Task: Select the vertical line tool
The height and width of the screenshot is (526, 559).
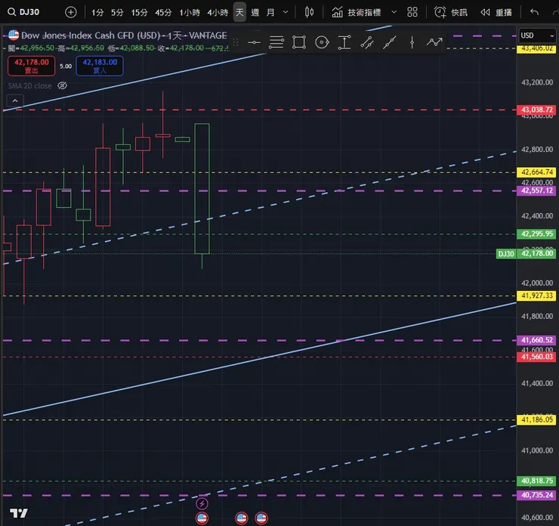Action: click(x=412, y=42)
